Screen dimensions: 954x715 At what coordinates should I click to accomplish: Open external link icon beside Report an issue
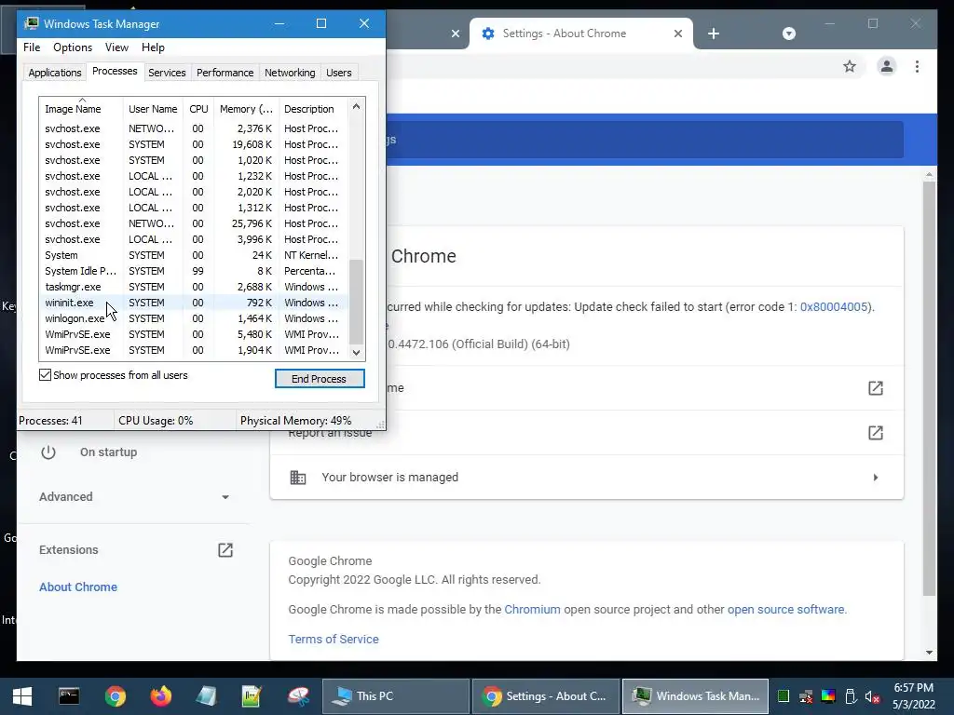coord(875,433)
